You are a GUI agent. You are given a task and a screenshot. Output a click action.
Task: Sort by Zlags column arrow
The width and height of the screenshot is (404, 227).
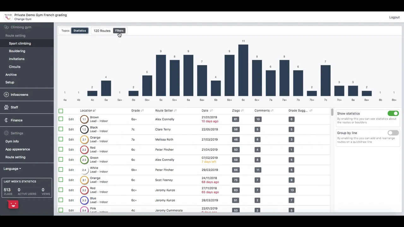(242, 111)
